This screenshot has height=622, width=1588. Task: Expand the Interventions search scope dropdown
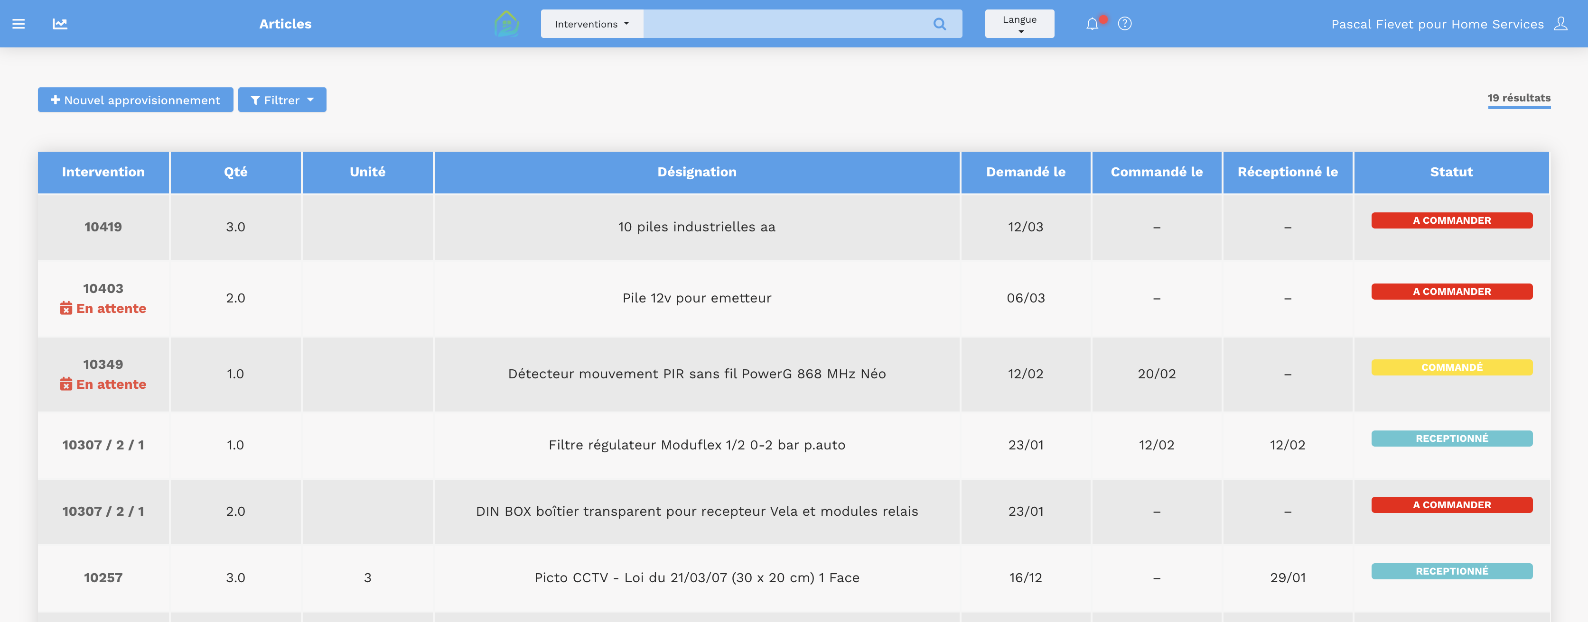(x=592, y=24)
